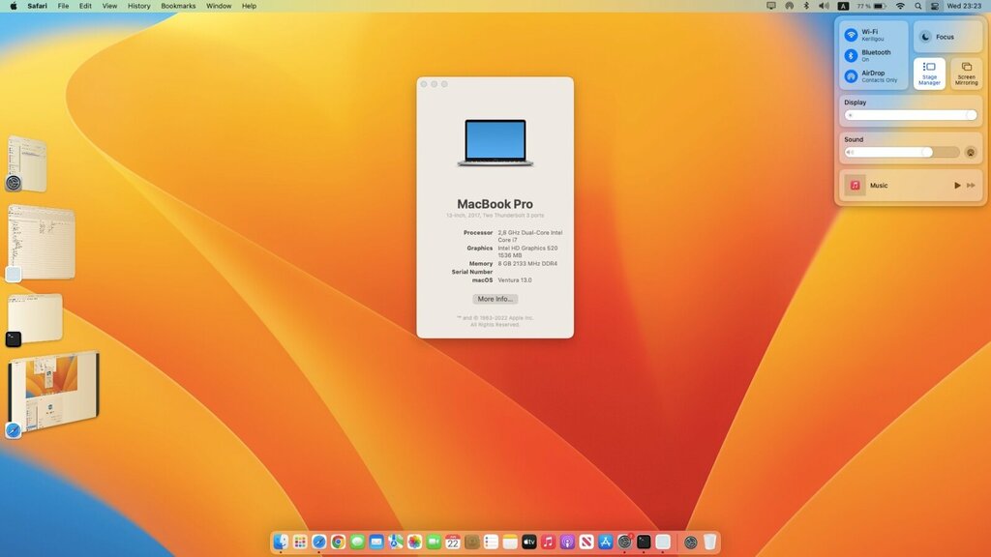The height and width of the screenshot is (557, 991).
Task: Launch Podcasts from the Dock
Action: tap(567, 542)
